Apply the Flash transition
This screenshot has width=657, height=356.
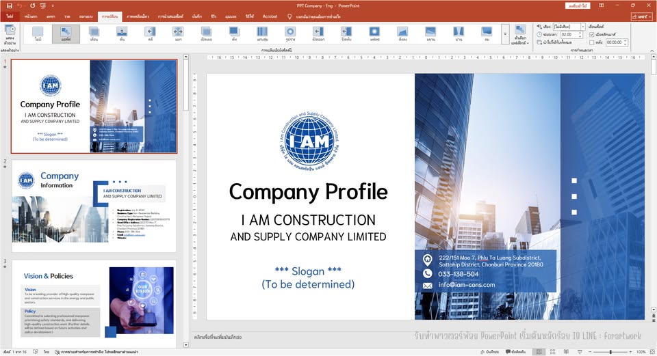(x=374, y=33)
